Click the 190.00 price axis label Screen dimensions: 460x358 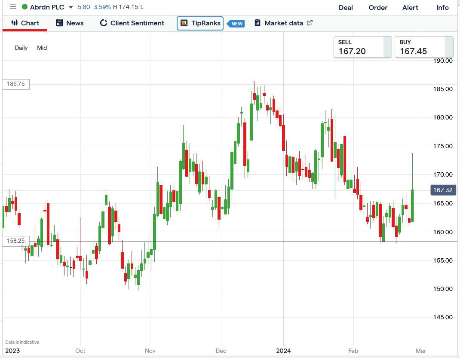(x=443, y=61)
